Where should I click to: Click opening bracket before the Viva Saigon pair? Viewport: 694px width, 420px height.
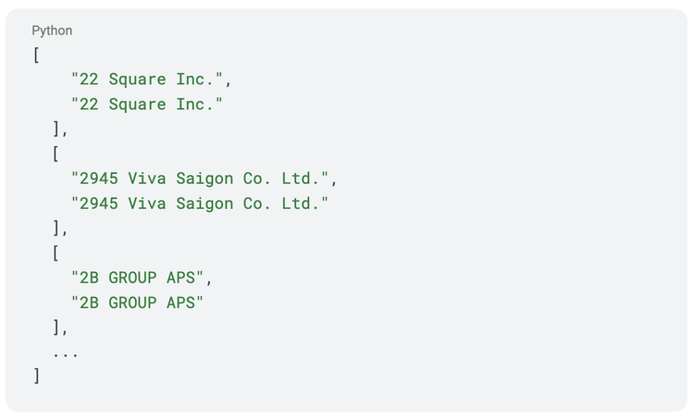pos(56,154)
